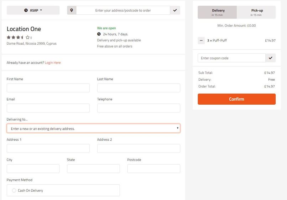
Task: Click the map marker icon beside address search
Action: (x=72, y=10)
